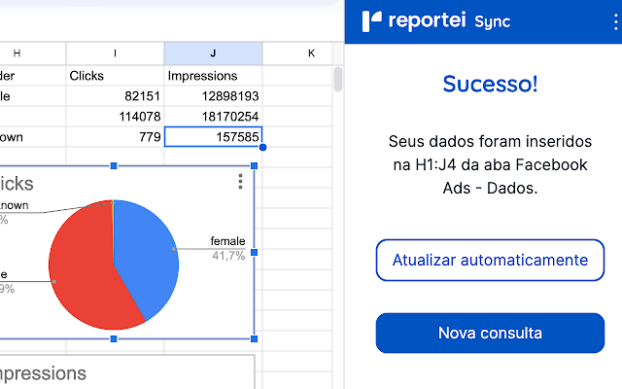622x389 pixels.
Task: Select column H header
Action: [x=32, y=53]
